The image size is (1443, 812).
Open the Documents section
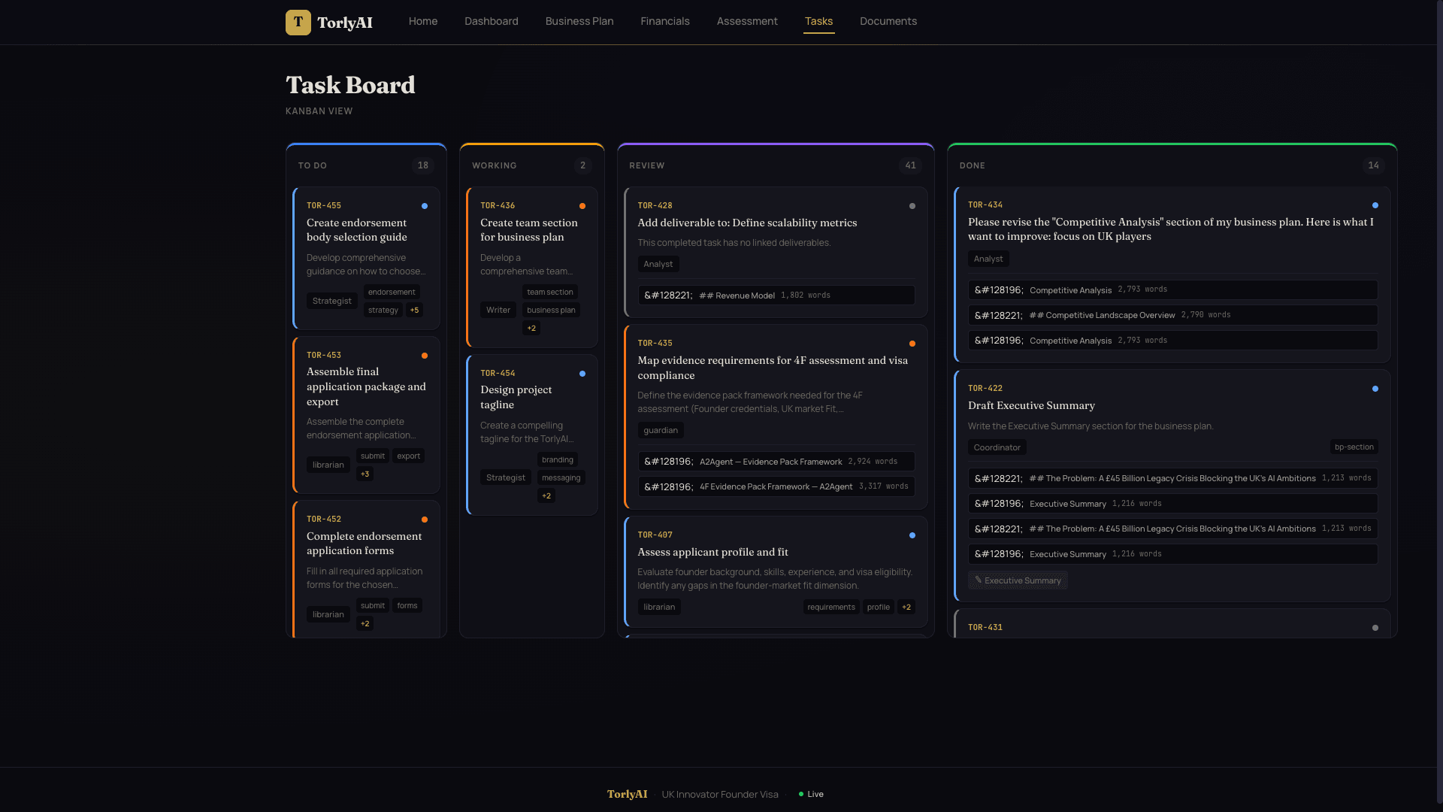(888, 21)
